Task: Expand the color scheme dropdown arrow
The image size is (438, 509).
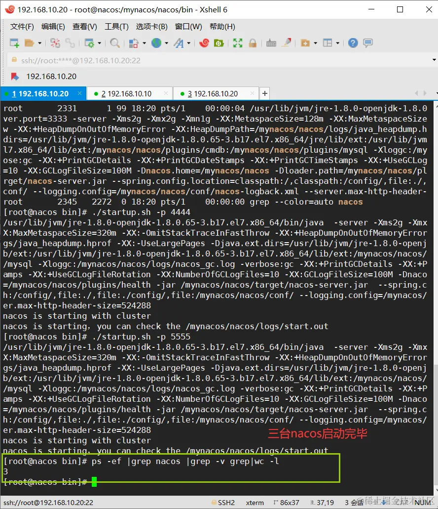Action: (144, 43)
